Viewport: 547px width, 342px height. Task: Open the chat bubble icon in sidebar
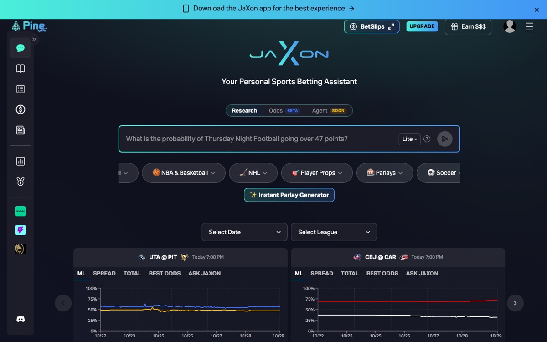point(21,48)
